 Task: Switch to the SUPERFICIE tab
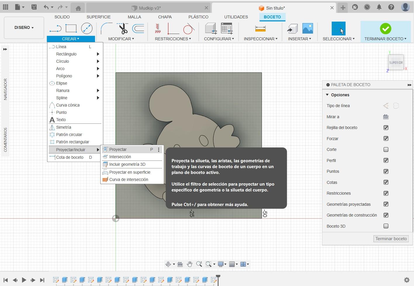coord(98,17)
